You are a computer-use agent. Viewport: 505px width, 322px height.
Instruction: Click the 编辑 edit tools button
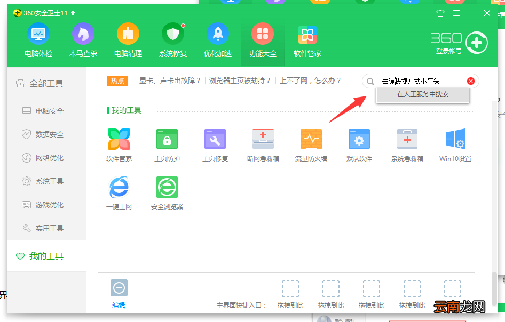(x=119, y=294)
